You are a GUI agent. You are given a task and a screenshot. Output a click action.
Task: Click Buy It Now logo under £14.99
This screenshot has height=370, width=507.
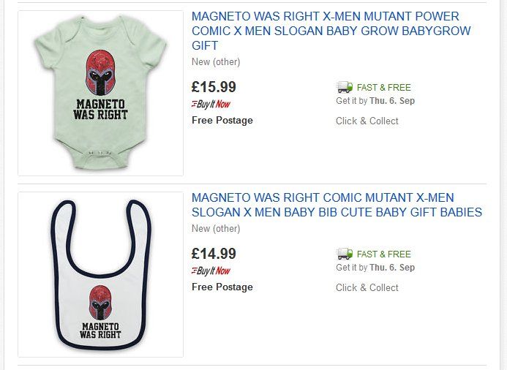[211, 271]
